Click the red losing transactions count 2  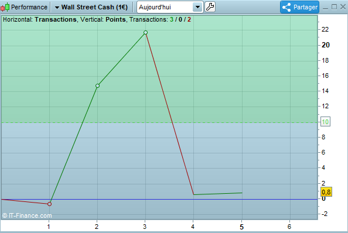click(x=189, y=19)
